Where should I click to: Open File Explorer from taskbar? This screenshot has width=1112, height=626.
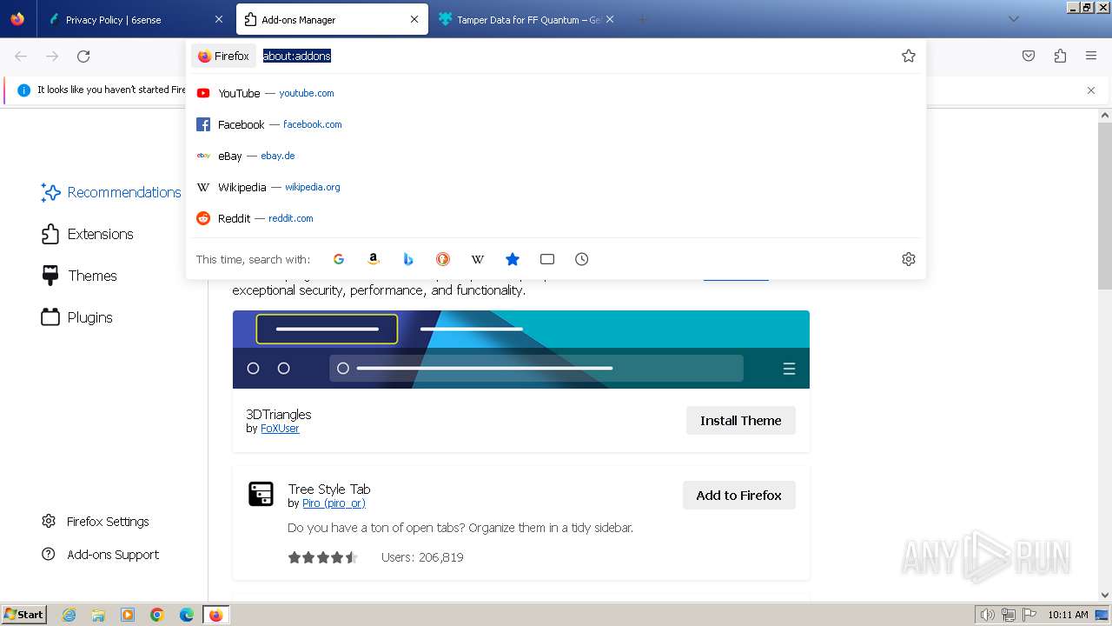pos(98,615)
